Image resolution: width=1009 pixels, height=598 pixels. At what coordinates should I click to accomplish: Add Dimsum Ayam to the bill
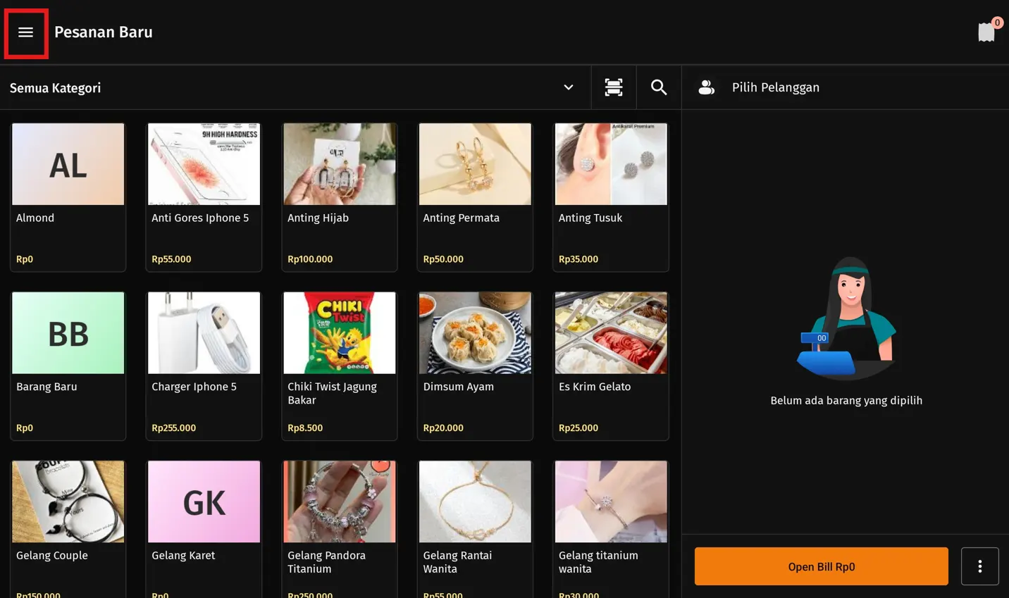coord(475,366)
